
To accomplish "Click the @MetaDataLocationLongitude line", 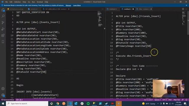I will coord(43,45).
